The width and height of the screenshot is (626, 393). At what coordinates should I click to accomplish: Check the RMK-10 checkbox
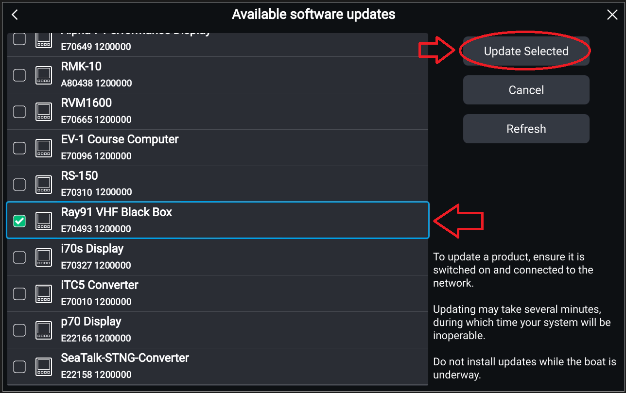coord(19,75)
